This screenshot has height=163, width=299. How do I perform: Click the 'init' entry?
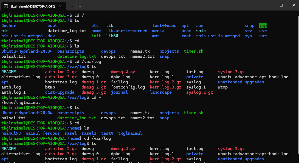coord(96,36)
